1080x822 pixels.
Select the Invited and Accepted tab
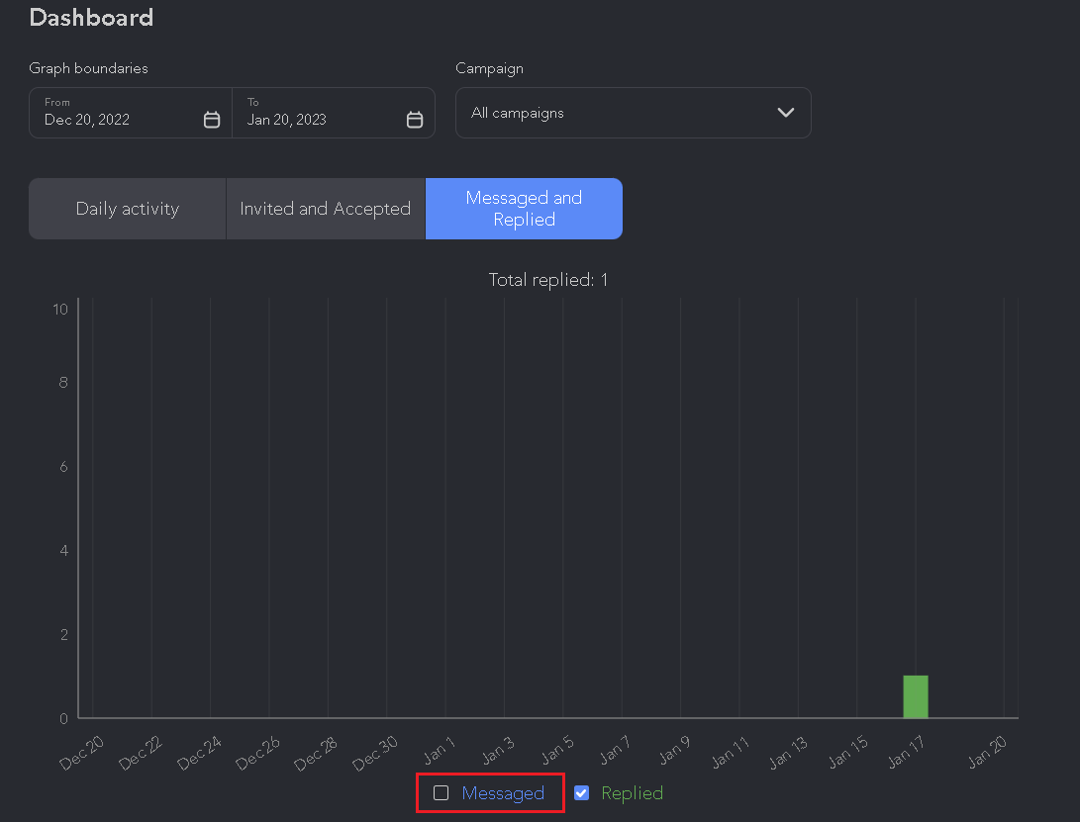[325, 209]
